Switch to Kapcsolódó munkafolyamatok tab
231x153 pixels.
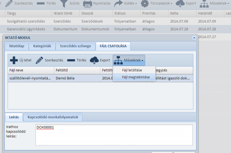pyautogui.click(x=53, y=117)
